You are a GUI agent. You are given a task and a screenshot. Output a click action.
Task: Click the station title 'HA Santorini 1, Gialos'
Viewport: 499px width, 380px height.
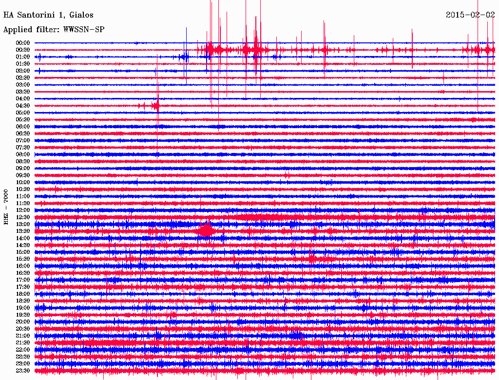(48, 15)
